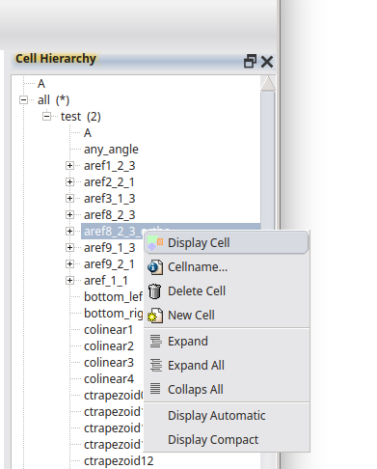The height and width of the screenshot is (469, 377).
Task: Select the 'test (2)' cell
Action: point(81,117)
